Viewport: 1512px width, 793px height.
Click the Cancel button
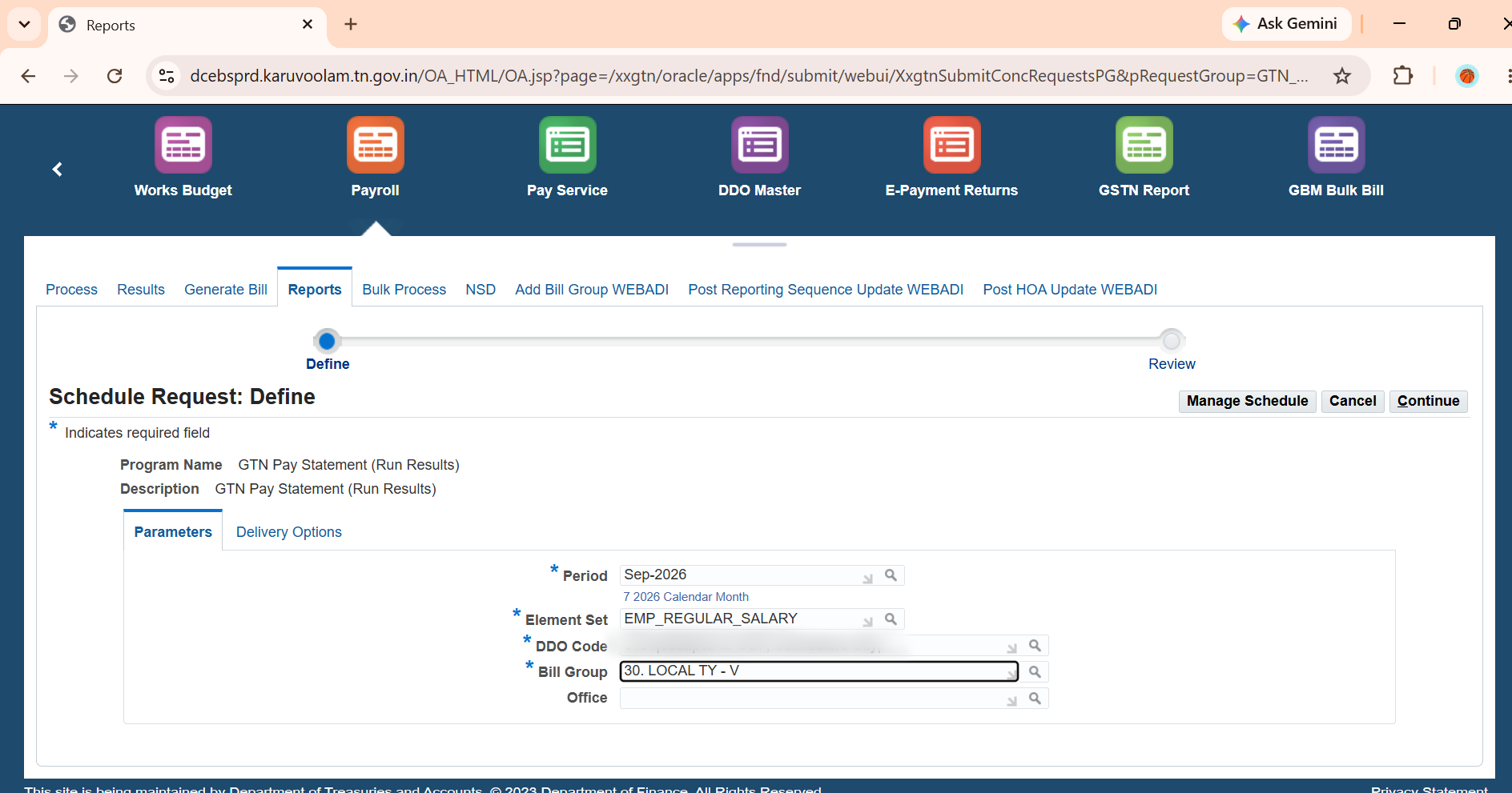pyautogui.click(x=1353, y=401)
